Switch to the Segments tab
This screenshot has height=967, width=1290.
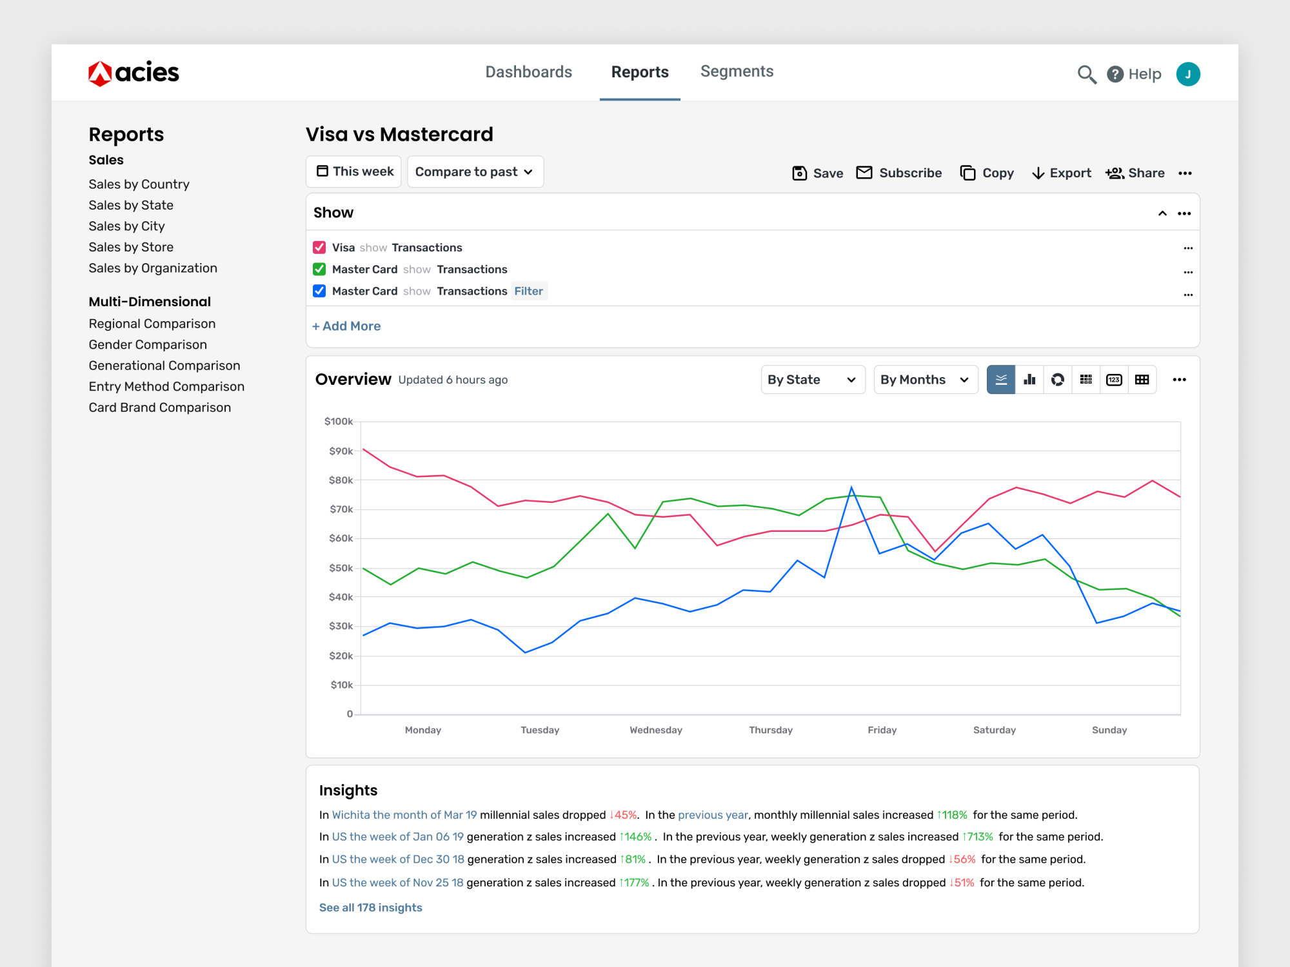coord(737,72)
